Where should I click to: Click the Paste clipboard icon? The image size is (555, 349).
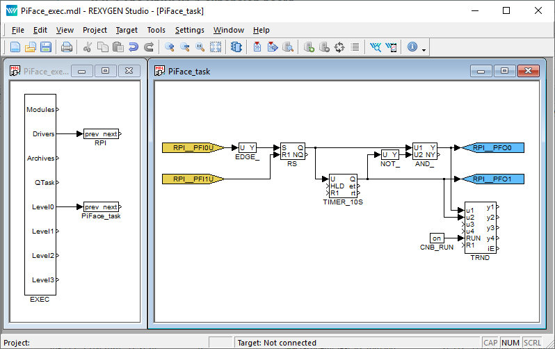coord(118,47)
